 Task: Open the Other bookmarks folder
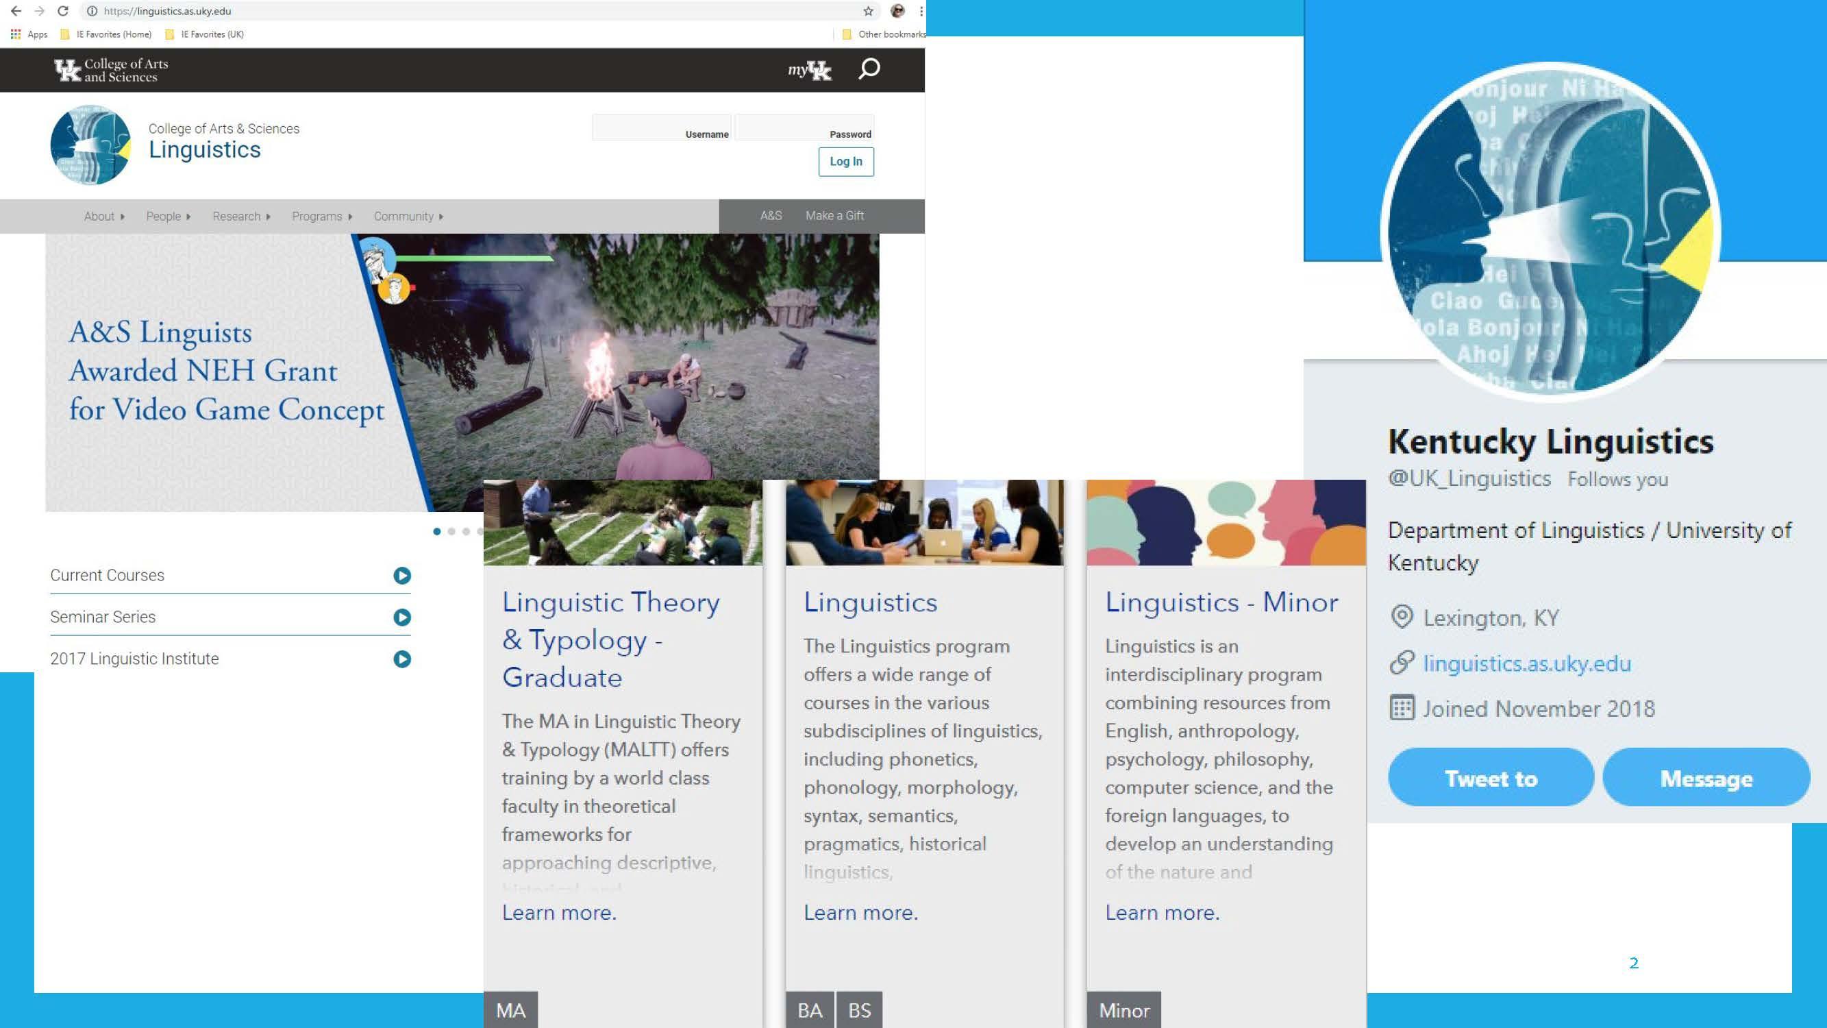(884, 34)
